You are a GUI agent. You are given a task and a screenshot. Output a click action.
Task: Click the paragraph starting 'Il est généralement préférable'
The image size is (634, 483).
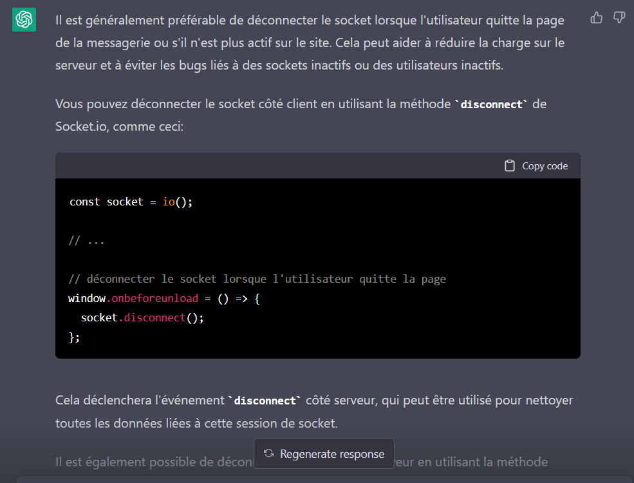(x=309, y=43)
